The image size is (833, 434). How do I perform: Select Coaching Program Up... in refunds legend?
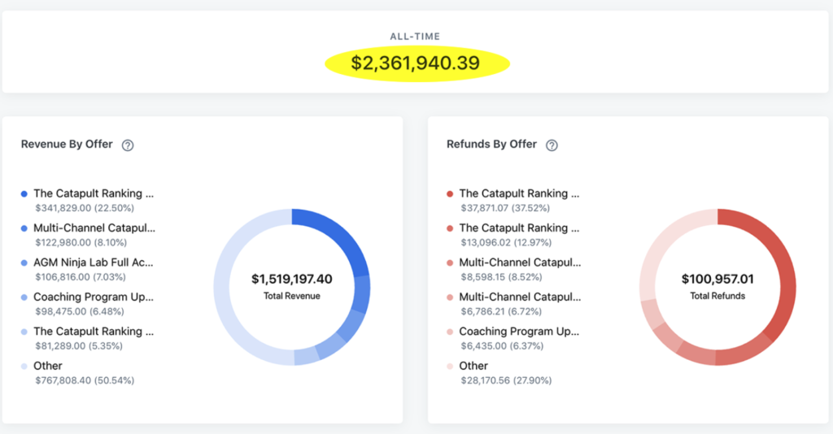coord(519,332)
